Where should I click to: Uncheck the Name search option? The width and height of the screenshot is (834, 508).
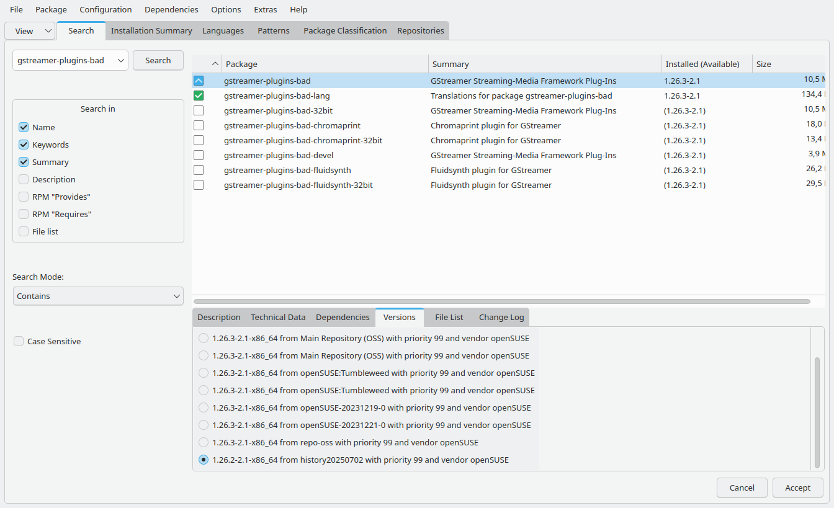tap(24, 127)
